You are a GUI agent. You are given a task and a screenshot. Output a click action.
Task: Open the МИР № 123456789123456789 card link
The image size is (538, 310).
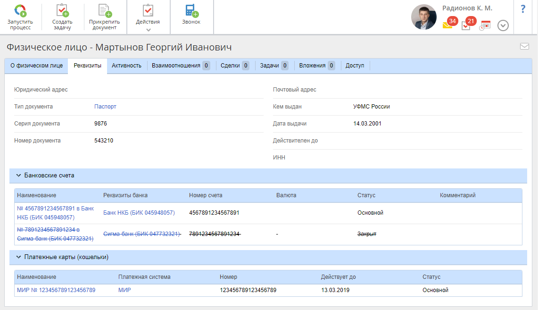pyautogui.click(x=56, y=290)
